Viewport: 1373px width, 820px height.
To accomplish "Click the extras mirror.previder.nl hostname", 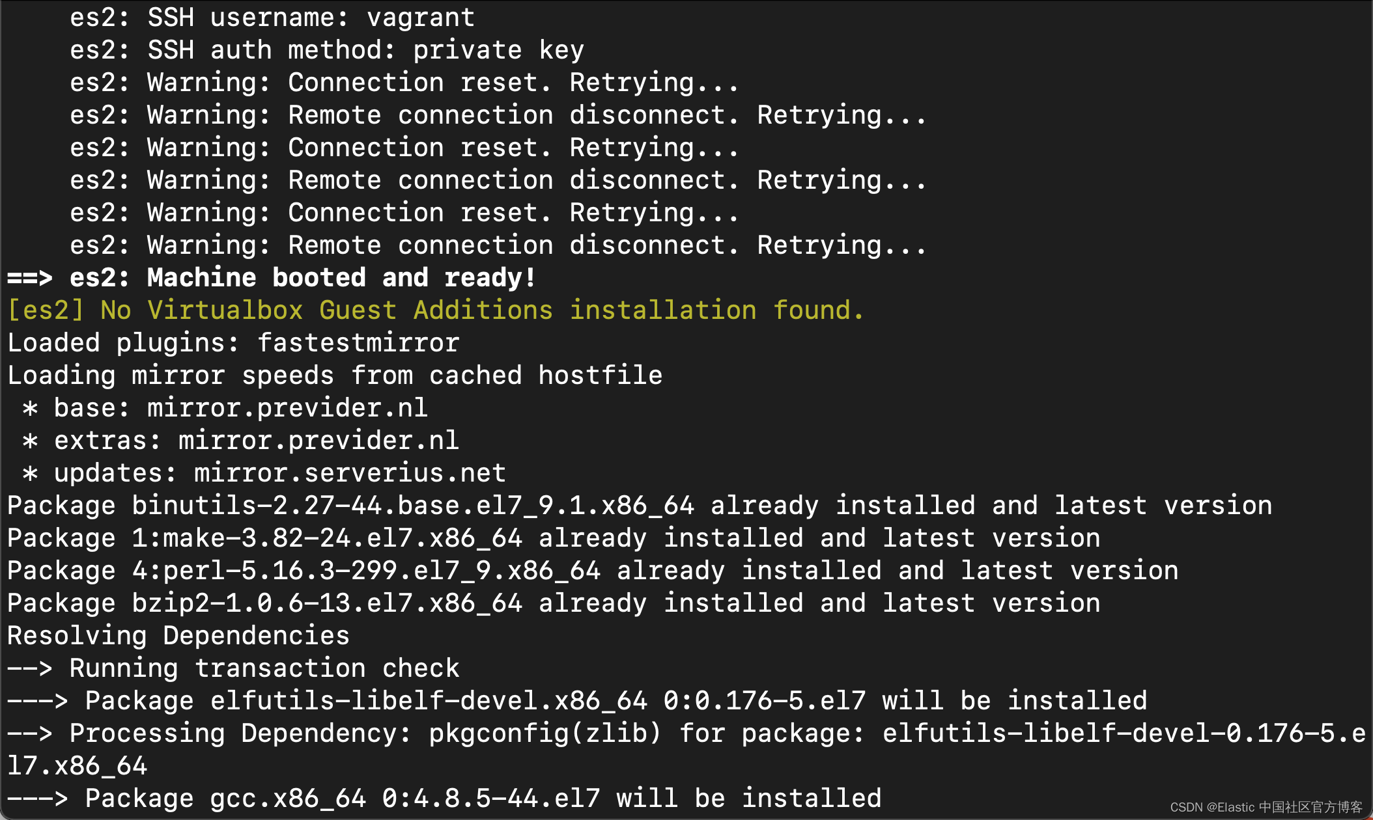I will 318,441.
